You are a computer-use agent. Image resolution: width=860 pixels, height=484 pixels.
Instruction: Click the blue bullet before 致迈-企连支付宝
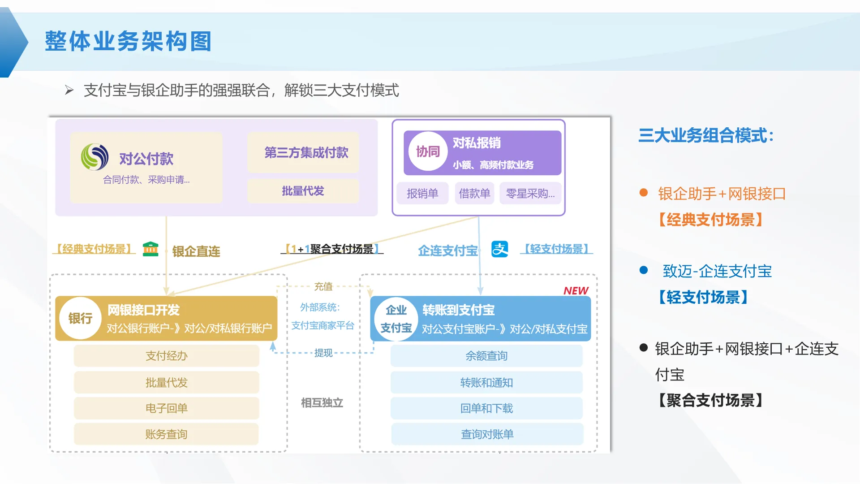644,270
